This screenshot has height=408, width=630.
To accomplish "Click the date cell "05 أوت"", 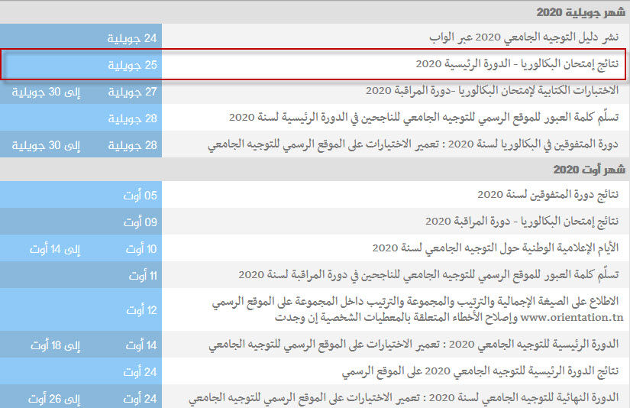I will (x=140, y=196).
